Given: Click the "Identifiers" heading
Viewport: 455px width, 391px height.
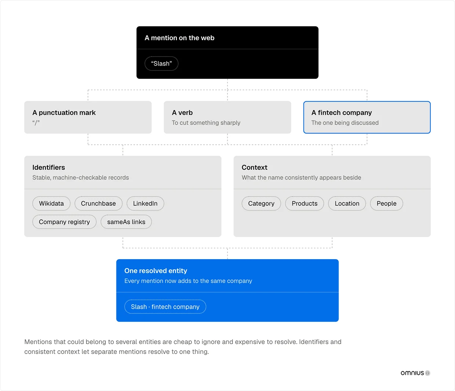Looking at the screenshot, I should click(x=49, y=167).
